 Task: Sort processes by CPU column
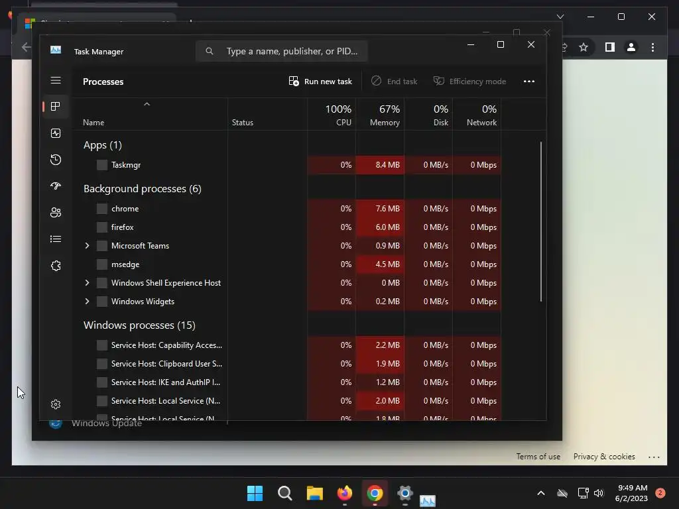click(x=332, y=115)
